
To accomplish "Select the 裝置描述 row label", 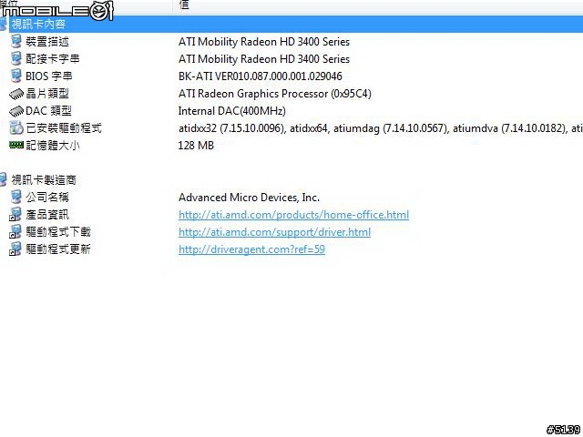I will pos(47,42).
